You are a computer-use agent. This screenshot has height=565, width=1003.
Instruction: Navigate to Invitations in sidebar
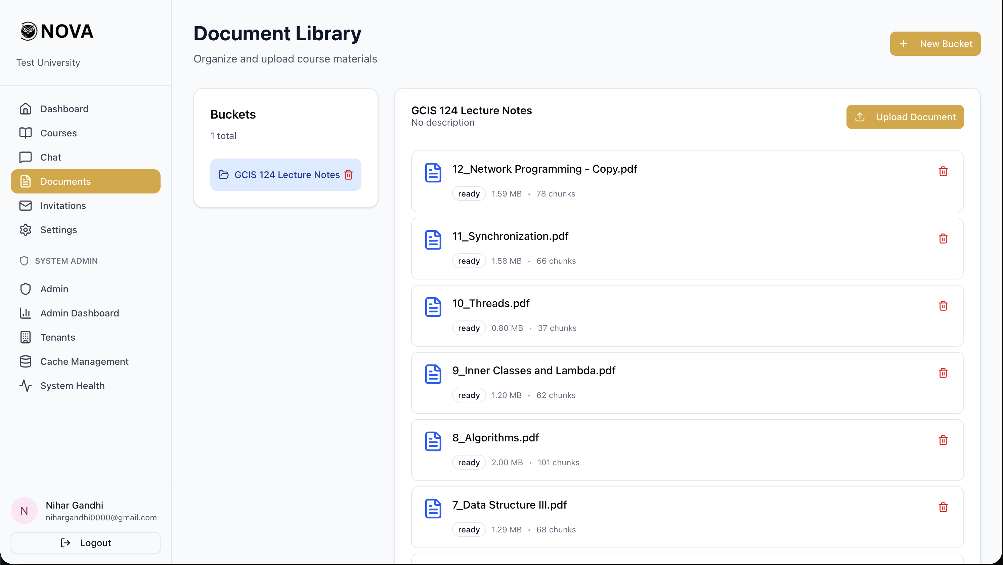63,206
